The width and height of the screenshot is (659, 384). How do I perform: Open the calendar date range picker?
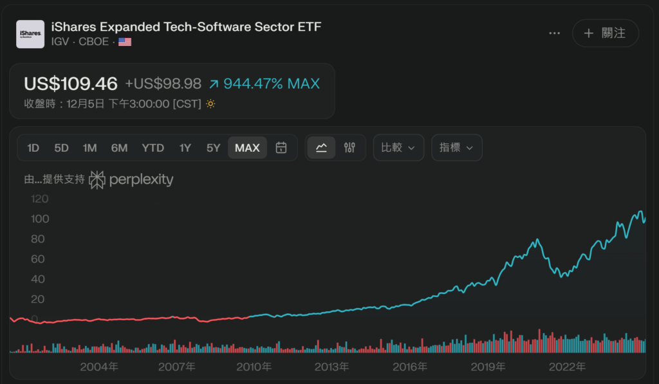pos(281,148)
